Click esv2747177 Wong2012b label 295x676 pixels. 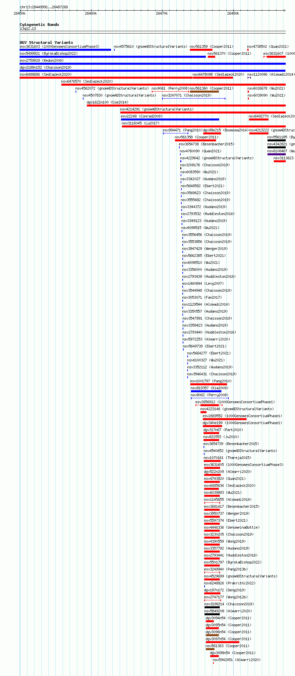click(x=226, y=597)
